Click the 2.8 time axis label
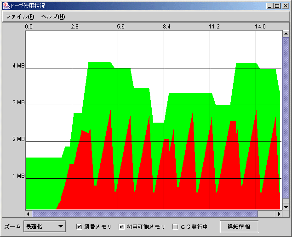Viewport: 292px width, 237px height. (74, 27)
